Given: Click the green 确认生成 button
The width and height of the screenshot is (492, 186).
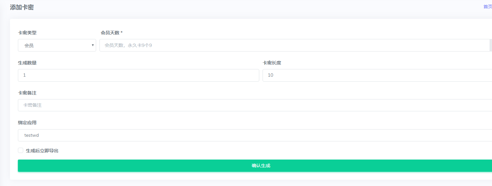Looking at the screenshot, I should coord(255,166).
